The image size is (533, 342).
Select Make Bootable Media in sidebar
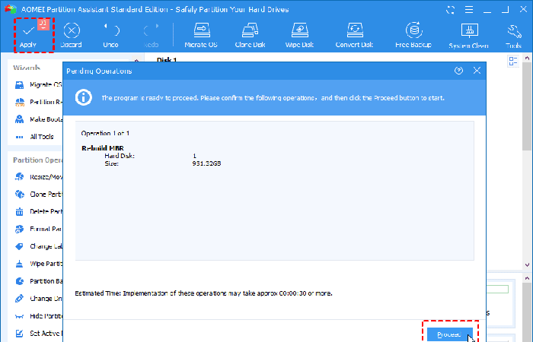(x=38, y=119)
